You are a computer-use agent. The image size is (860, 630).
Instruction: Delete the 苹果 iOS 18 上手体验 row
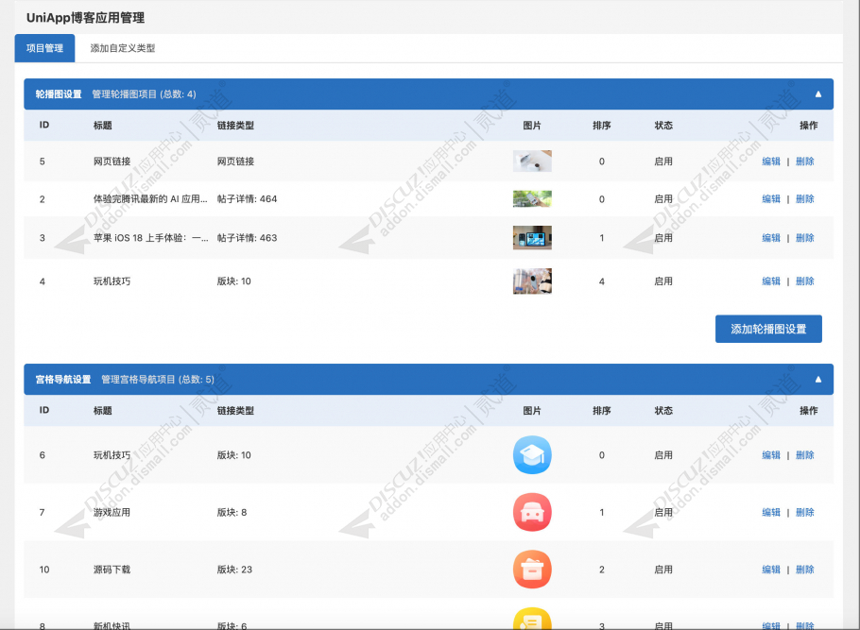[804, 238]
